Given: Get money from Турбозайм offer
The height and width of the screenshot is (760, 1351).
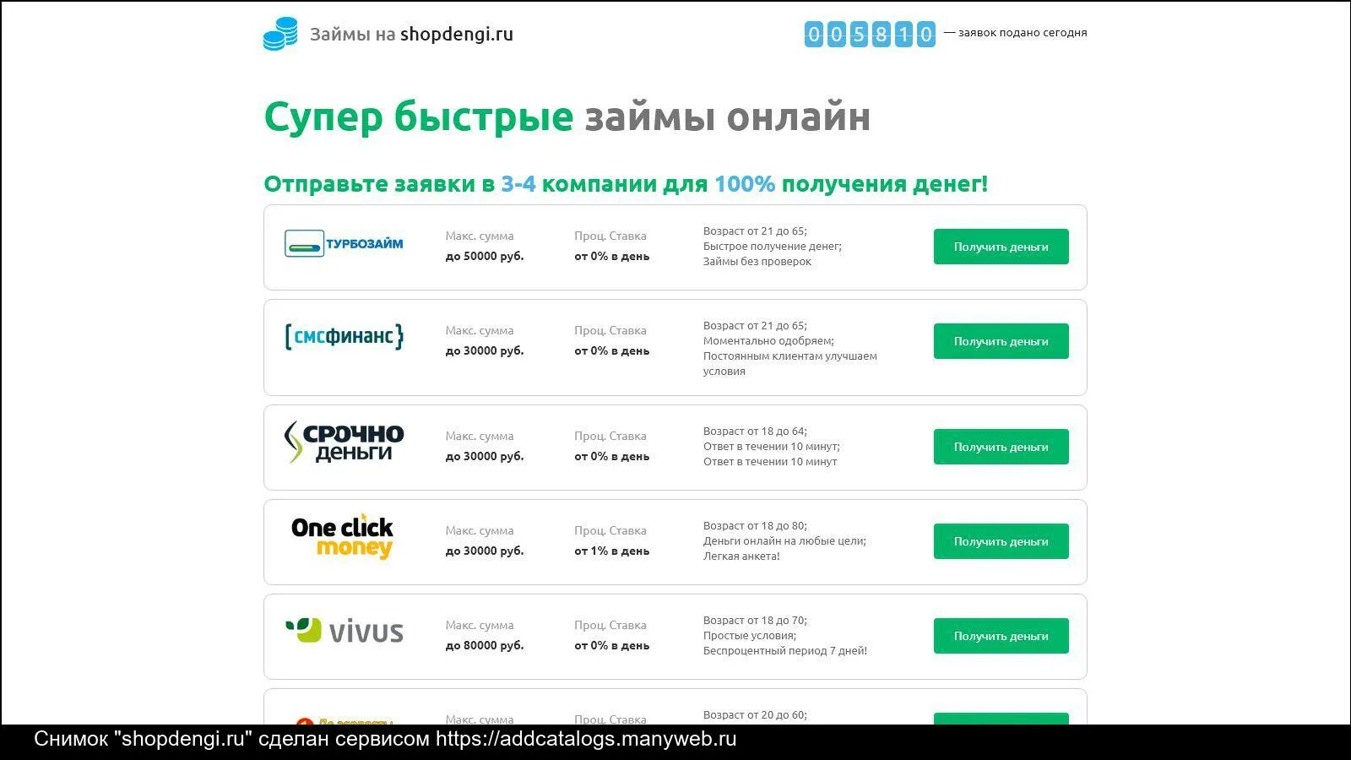Looking at the screenshot, I should pyautogui.click(x=1001, y=247).
